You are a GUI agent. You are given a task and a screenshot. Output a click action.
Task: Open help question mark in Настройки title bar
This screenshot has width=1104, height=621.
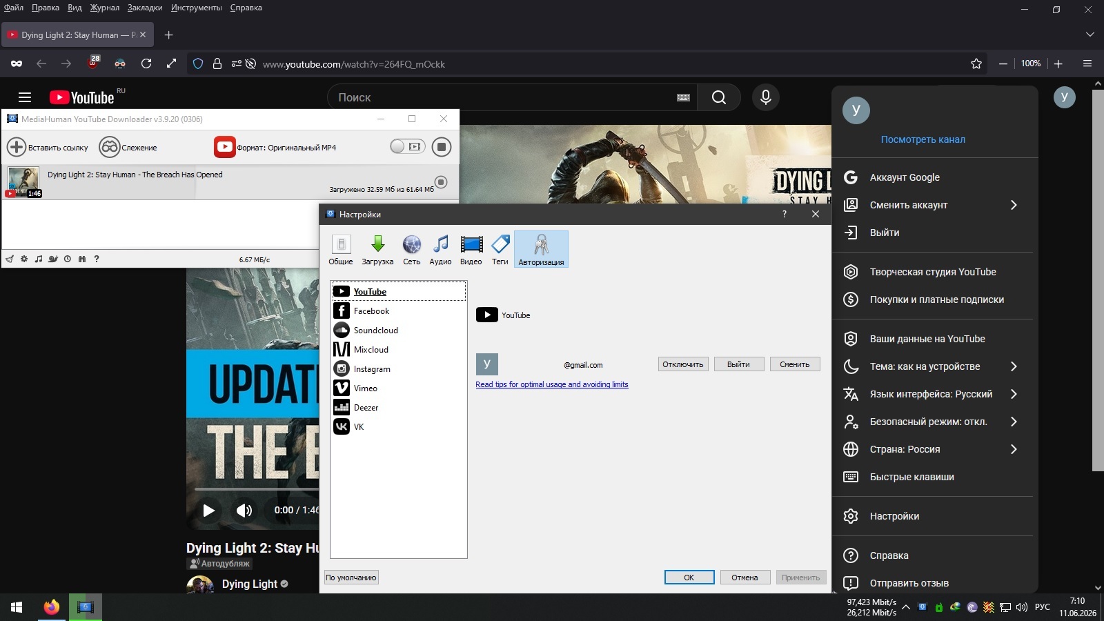click(x=785, y=214)
